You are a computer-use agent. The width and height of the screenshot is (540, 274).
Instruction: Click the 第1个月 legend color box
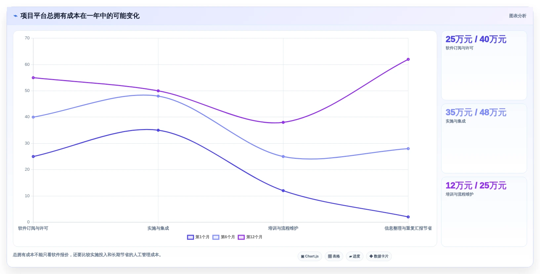point(190,237)
